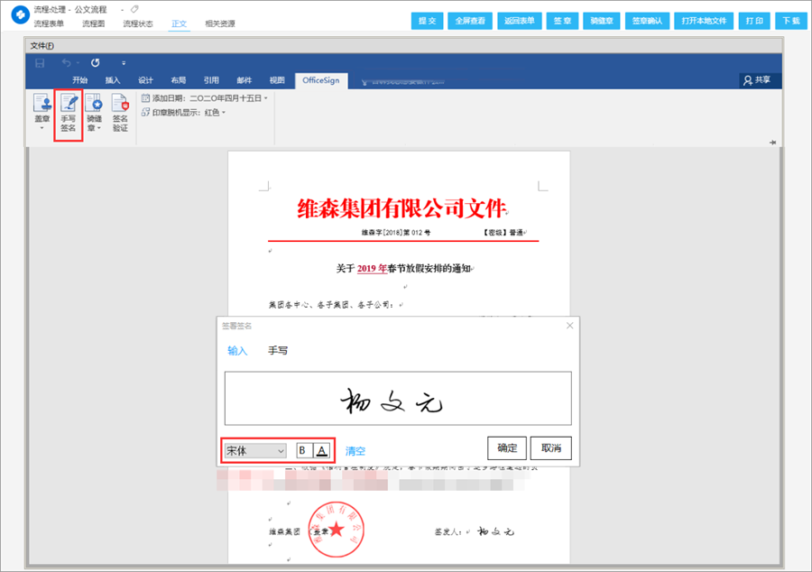Viewport: 812px width, 572px height.
Task: Select the OfficeSign ribbon tab
Action: pos(321,80)
